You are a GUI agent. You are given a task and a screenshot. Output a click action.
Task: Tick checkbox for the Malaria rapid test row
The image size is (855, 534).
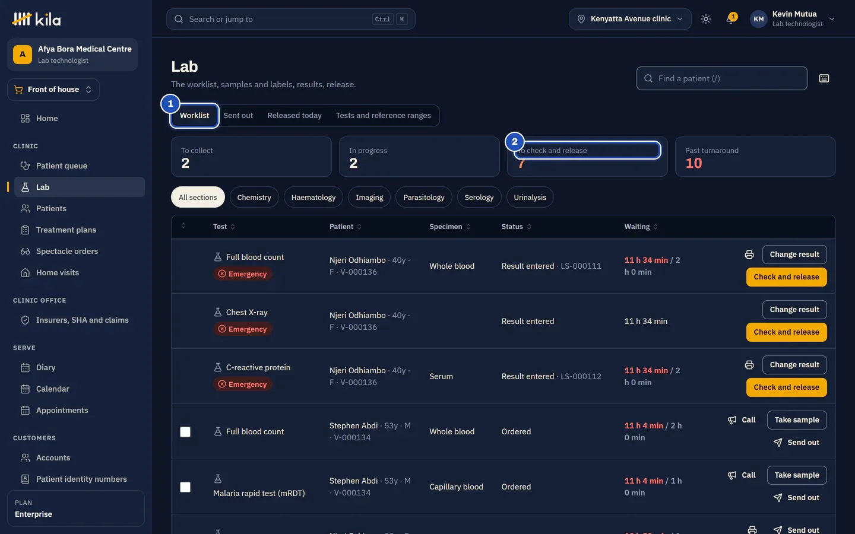[185, 487]
